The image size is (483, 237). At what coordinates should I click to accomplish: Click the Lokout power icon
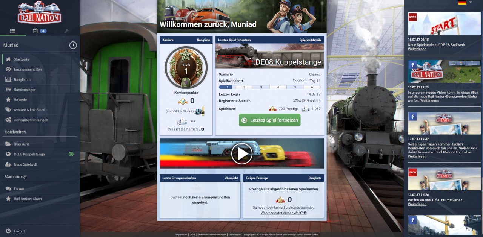[x=8, y=231]
